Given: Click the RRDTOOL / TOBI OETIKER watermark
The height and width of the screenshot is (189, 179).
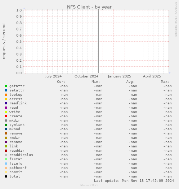Looking at the screenshot, I should click(176, 19).
